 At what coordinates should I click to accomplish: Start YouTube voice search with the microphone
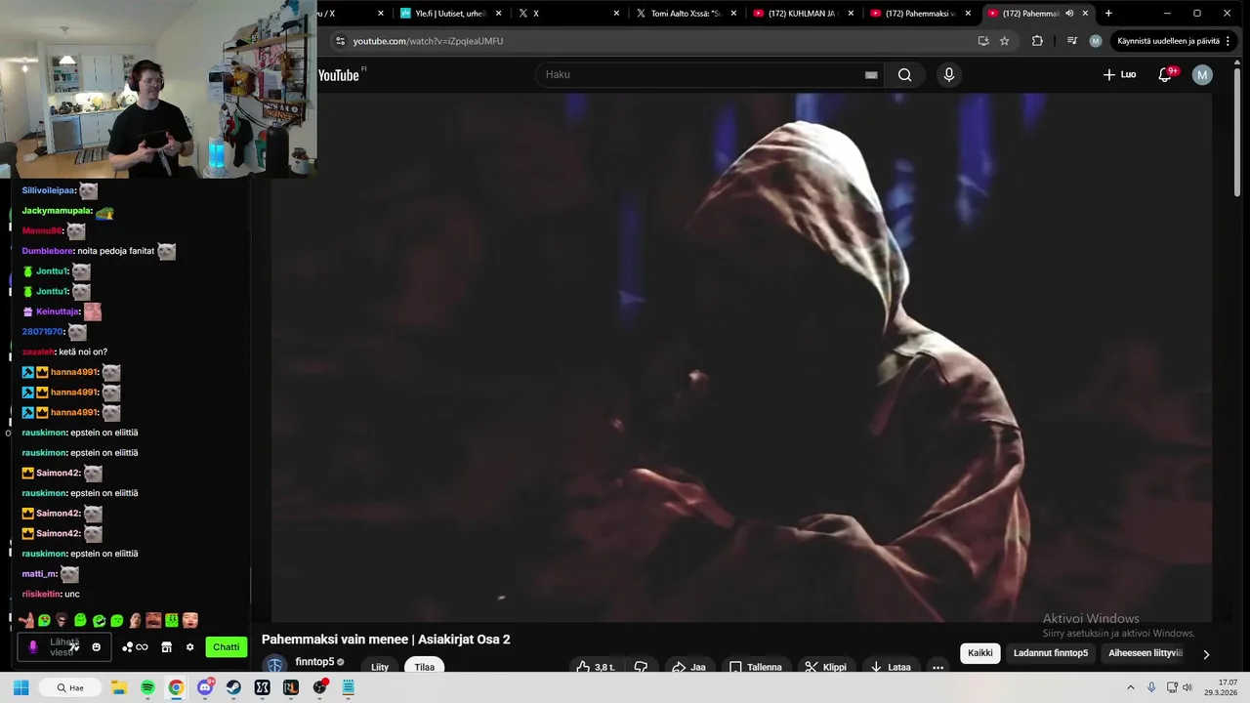(x=948, y=75)
